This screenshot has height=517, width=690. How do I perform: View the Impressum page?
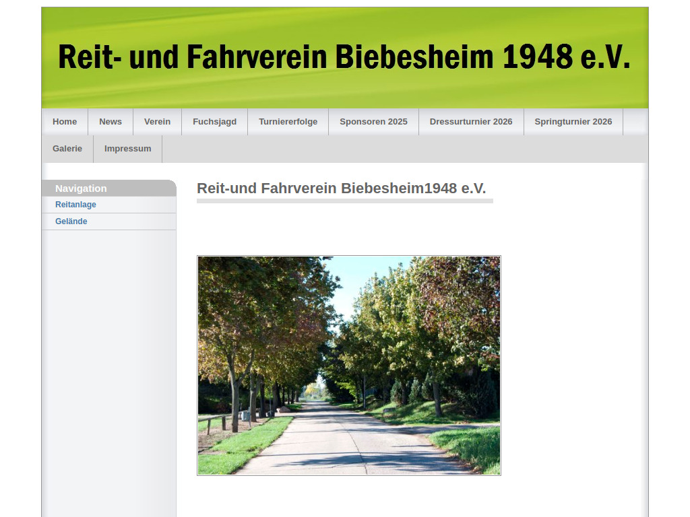tap(127, 148)
